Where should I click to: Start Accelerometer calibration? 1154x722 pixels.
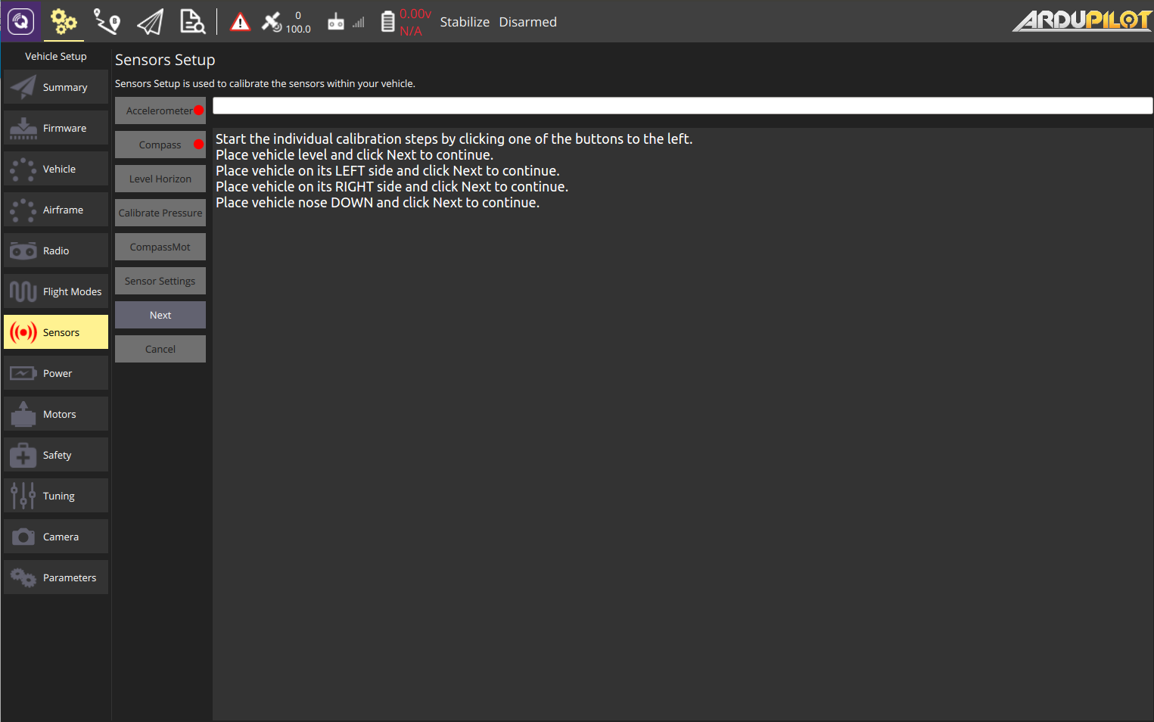click(160, 110)
